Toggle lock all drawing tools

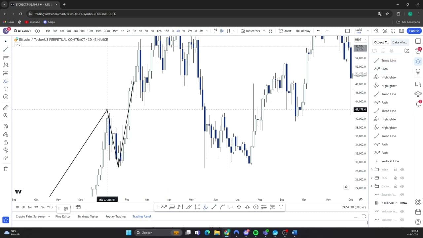click(6, 142)
